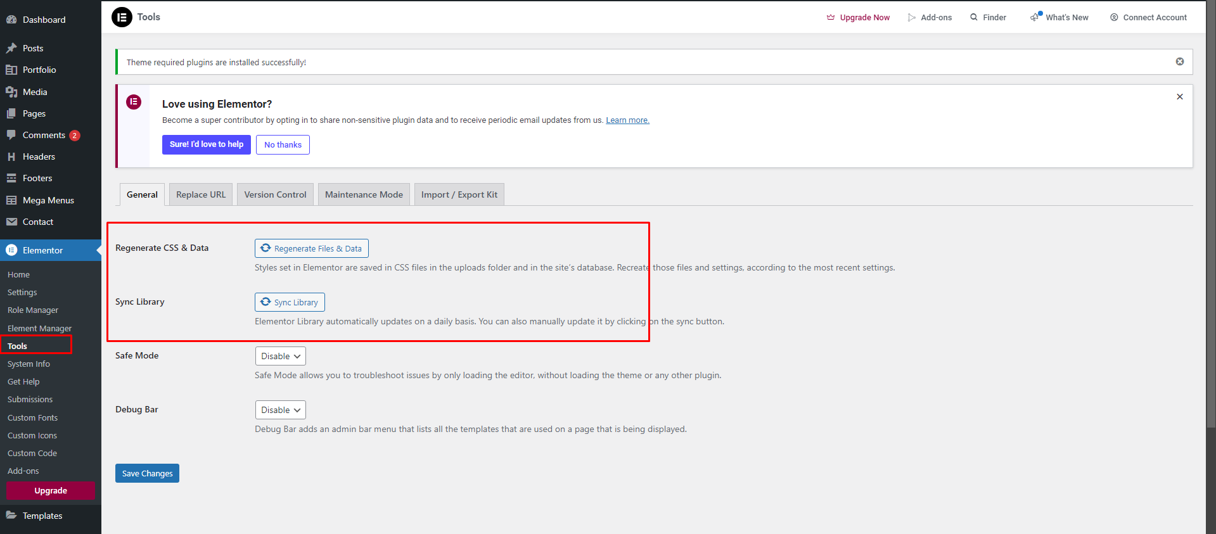Click the Pages icon in sidebar
Viewport: 1216px width, 534px height.
pyautogui.click(x=11, y=113)
